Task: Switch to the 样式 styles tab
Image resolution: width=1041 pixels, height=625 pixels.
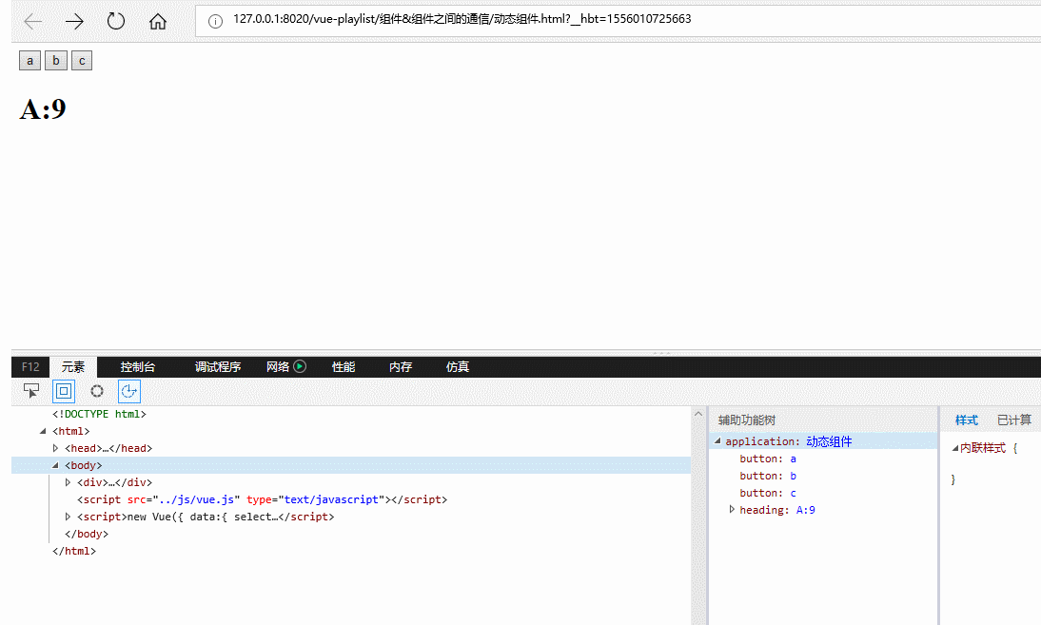Action: pos(967,420)
